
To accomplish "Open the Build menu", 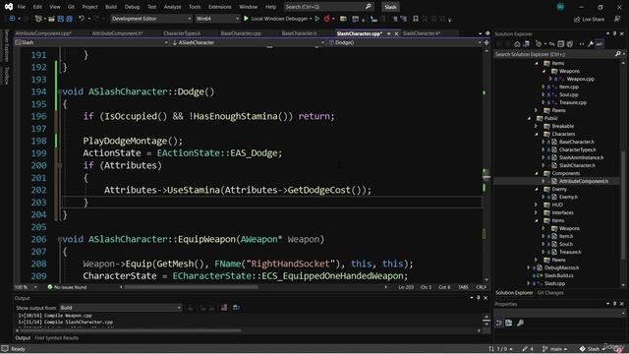I will pyautogui.click(x=111, y=7).
